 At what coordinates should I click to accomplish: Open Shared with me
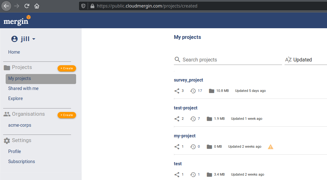click(23, 88)
